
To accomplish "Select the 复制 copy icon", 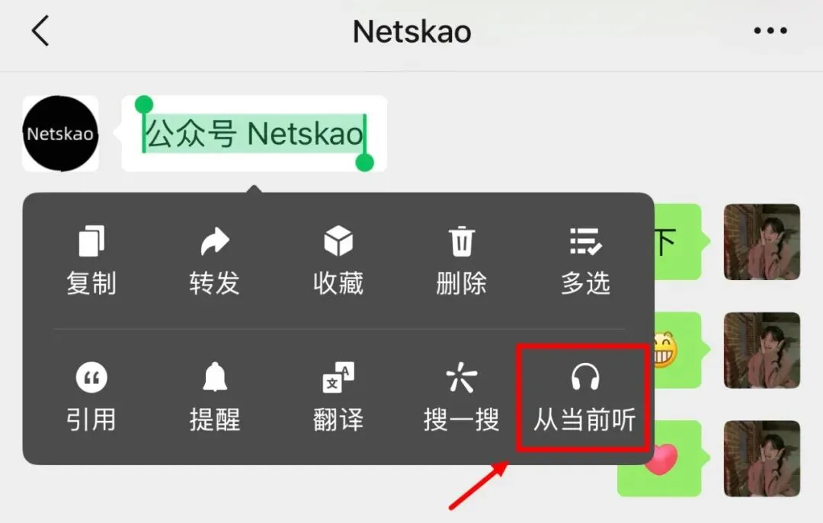I will click(92, 241).
